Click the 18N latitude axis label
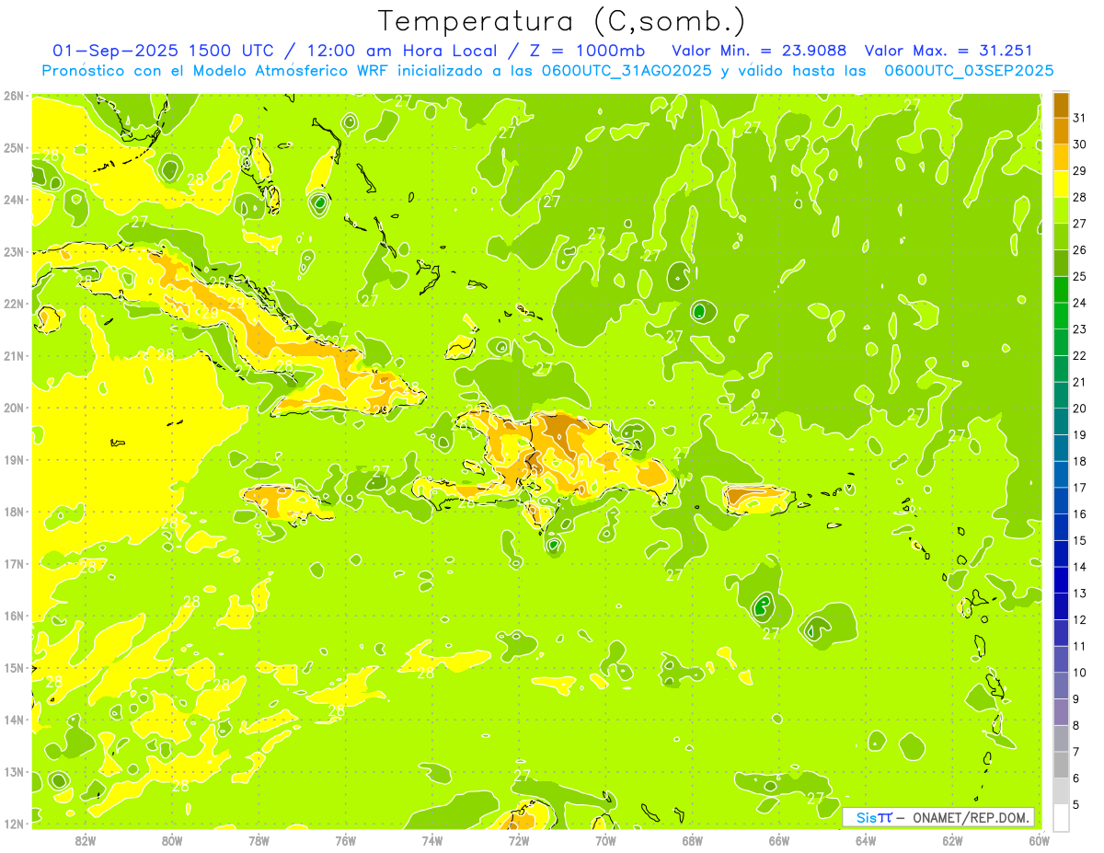 (13, 512)
